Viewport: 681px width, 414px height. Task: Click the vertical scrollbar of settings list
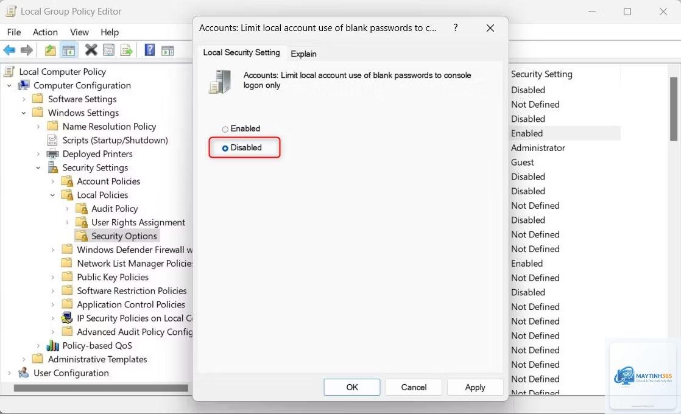coord(673,108)
